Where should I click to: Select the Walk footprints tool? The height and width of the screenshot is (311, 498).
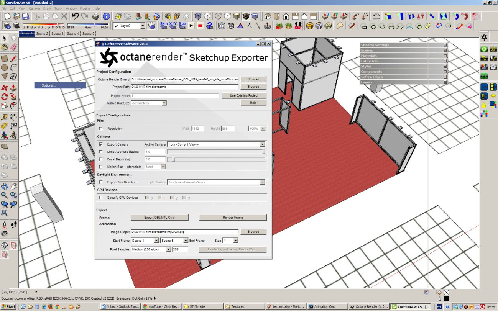coord(14,224)
